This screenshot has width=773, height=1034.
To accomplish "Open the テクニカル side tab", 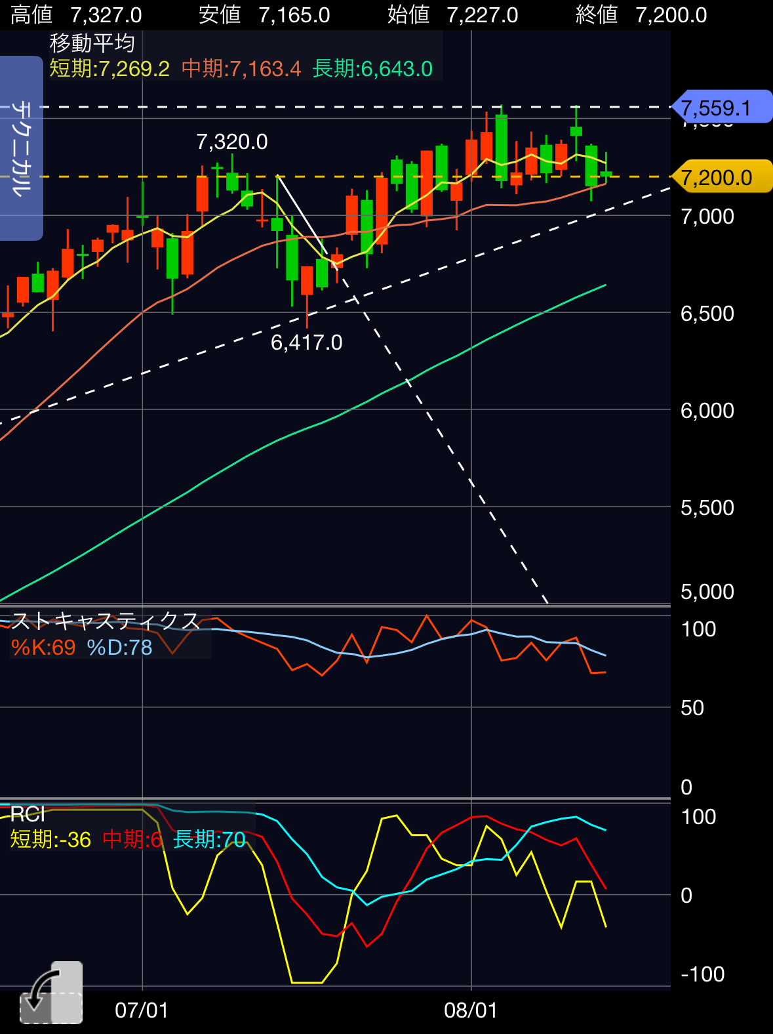I will pos(21,148).
